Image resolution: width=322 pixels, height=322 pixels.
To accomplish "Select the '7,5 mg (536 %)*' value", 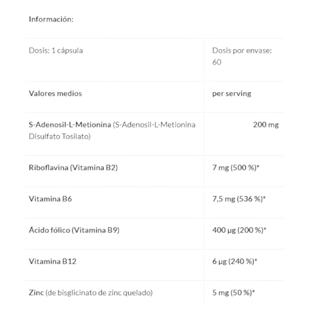I will 239,199.
